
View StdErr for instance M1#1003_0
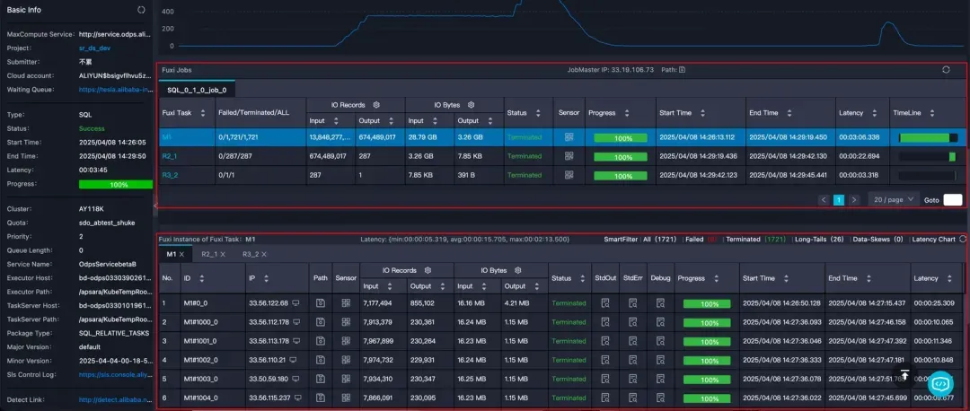(x=633, y=378)
